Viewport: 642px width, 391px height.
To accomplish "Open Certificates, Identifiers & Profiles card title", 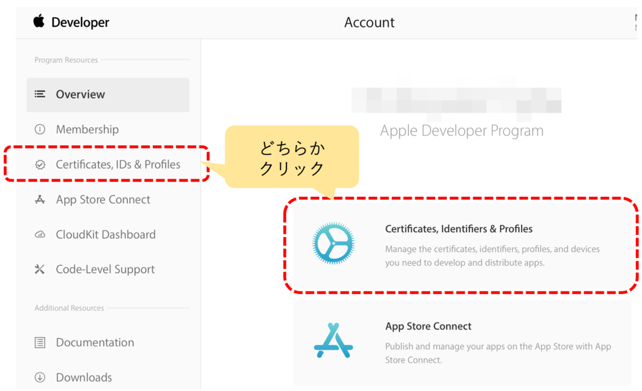I will (458, 229).
